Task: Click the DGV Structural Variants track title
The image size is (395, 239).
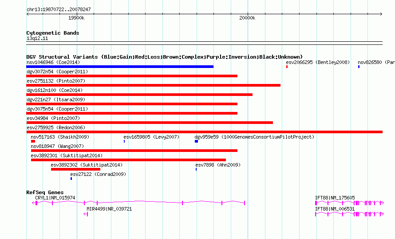Action: coord(164,57)
